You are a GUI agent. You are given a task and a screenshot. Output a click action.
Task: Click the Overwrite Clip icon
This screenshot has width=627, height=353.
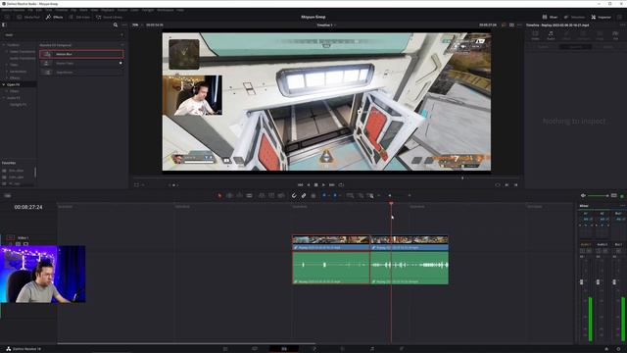(271, 196)
